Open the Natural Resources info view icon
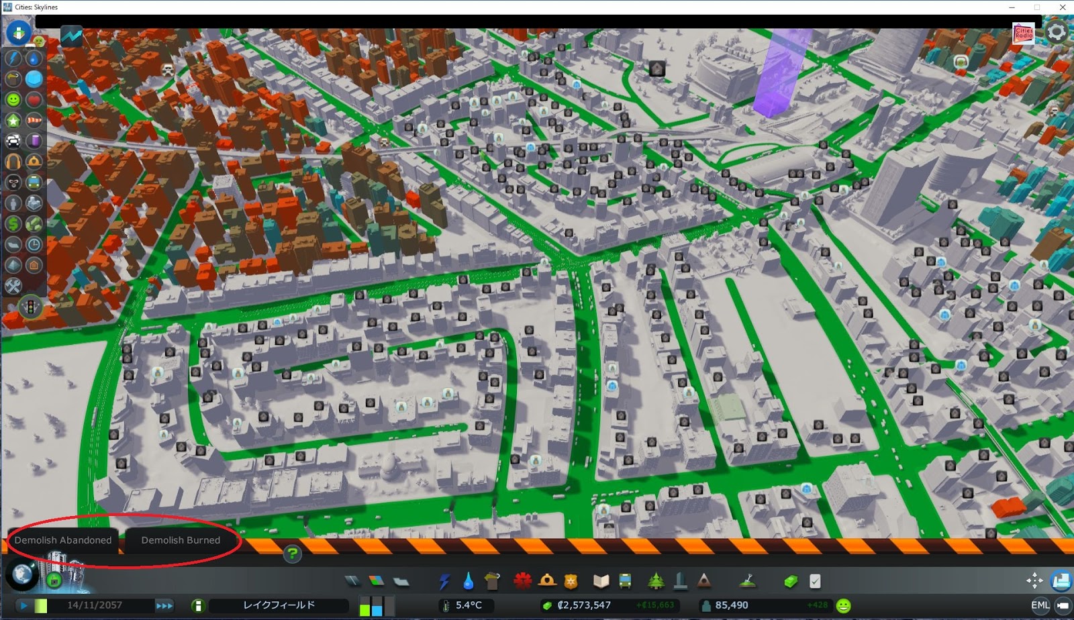The image size is (1074, 620). (x=34, y=224)
